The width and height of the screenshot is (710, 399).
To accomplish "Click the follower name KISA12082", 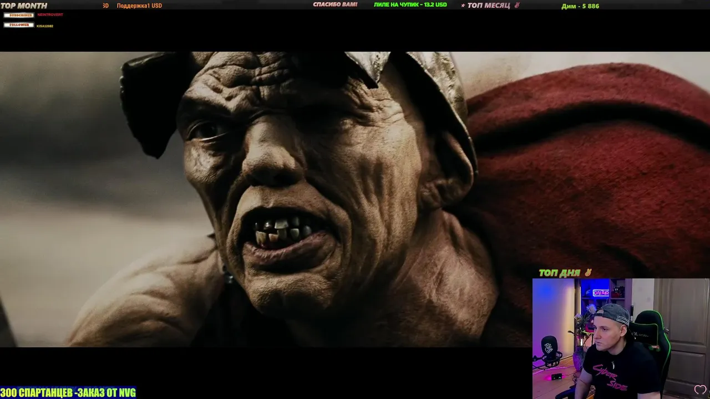I will coord(45,26).
